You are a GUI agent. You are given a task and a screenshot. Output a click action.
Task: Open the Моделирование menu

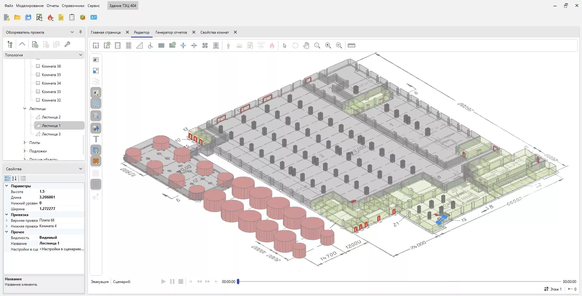coord(30,6)
